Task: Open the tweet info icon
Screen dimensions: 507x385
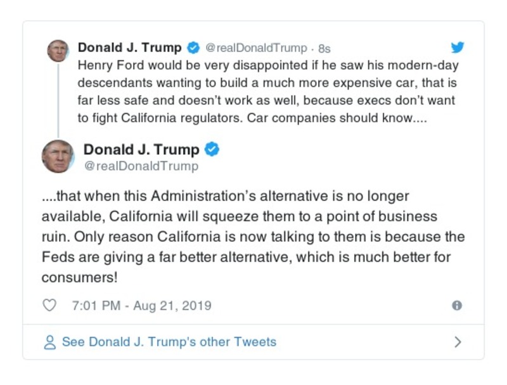Action: [456, 306]
